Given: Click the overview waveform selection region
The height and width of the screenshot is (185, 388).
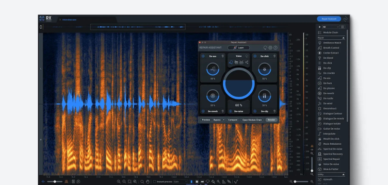Looking at the screenshot, I should click(138, 27).
